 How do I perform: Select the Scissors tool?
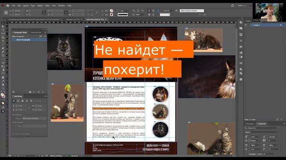(3, 63)
